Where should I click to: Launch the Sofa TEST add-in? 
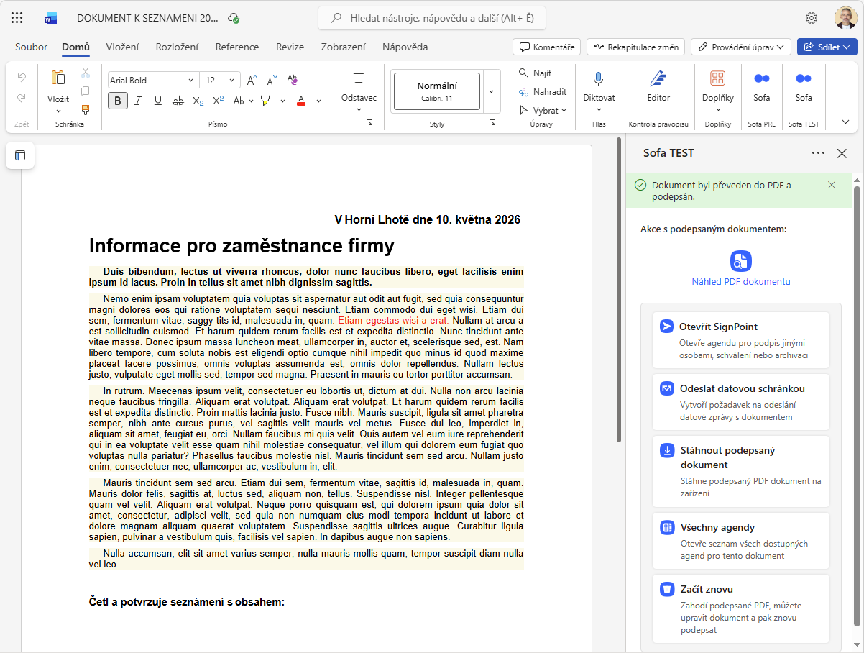pyautogui.click(x=804, y=86)
